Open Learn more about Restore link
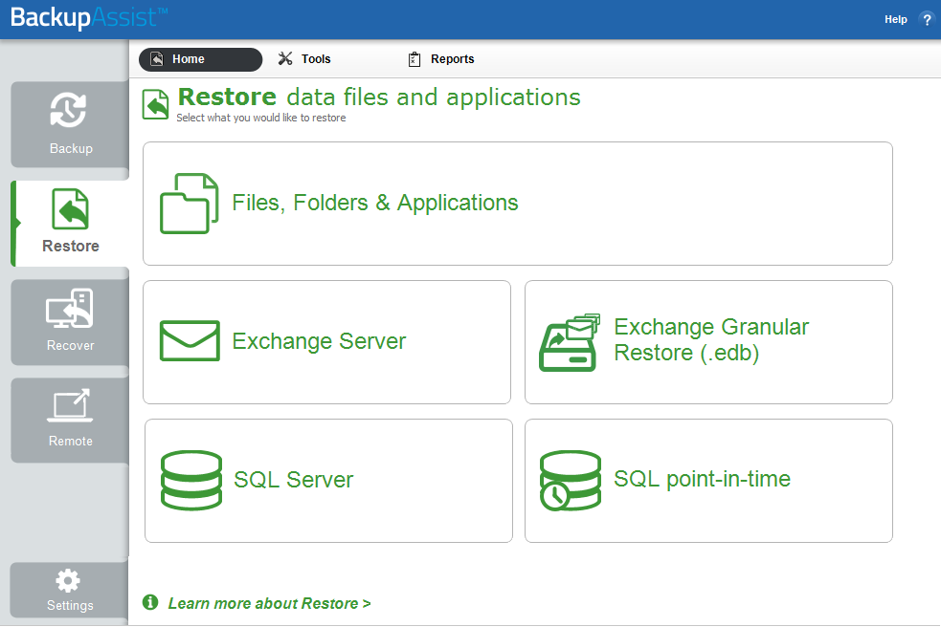Image resolution: width=941 pixels, height=627 pixels. [x=269, y=604]
